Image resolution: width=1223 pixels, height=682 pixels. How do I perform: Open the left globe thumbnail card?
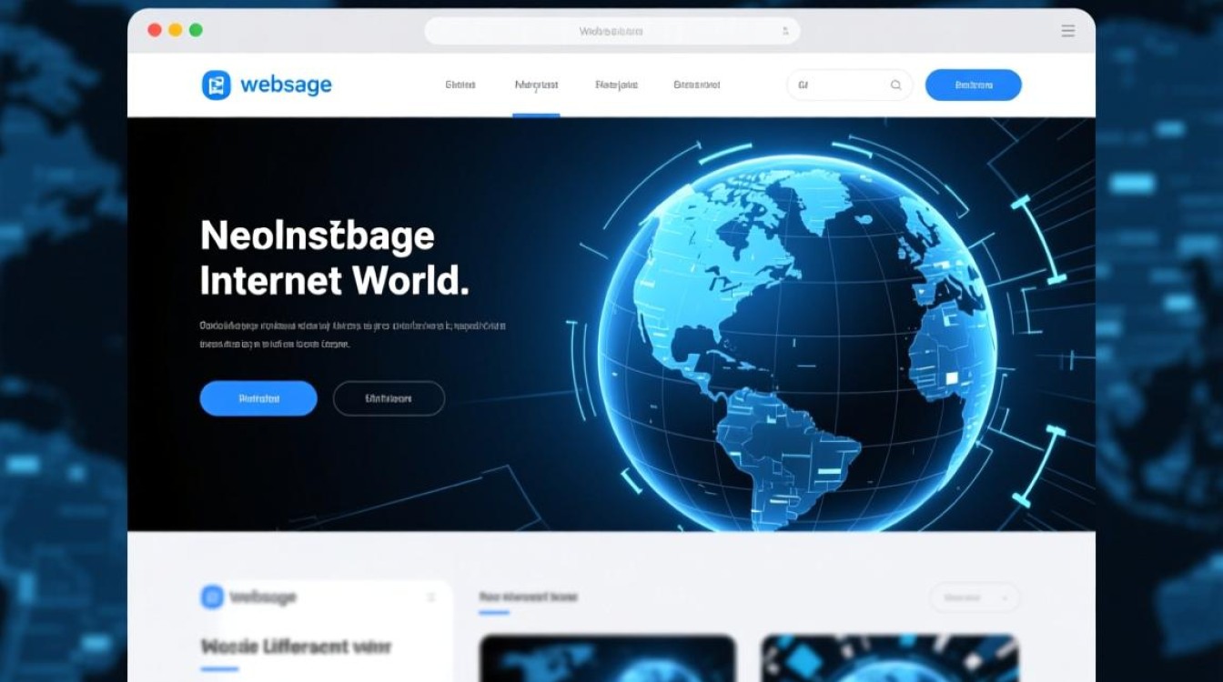pos(607,657)
